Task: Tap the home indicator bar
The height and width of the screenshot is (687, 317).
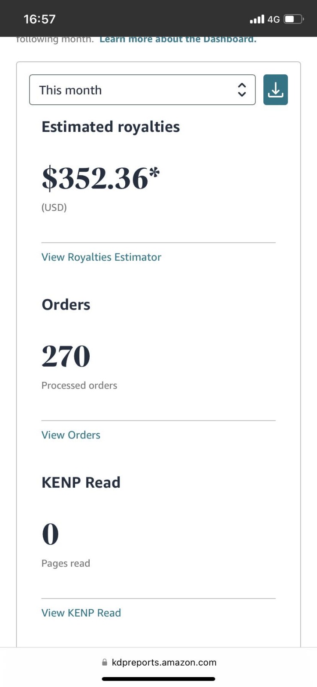Action: click(158, 679)
